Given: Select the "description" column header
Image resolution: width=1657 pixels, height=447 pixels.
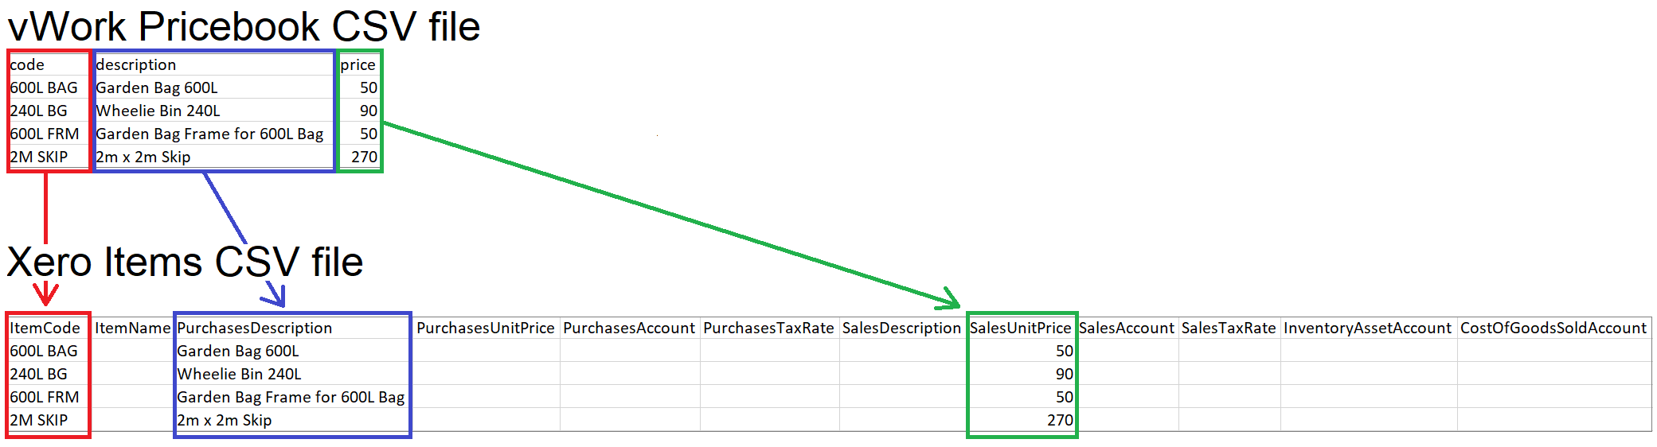Looking at the screenshot, I should (x=136, y=64).
